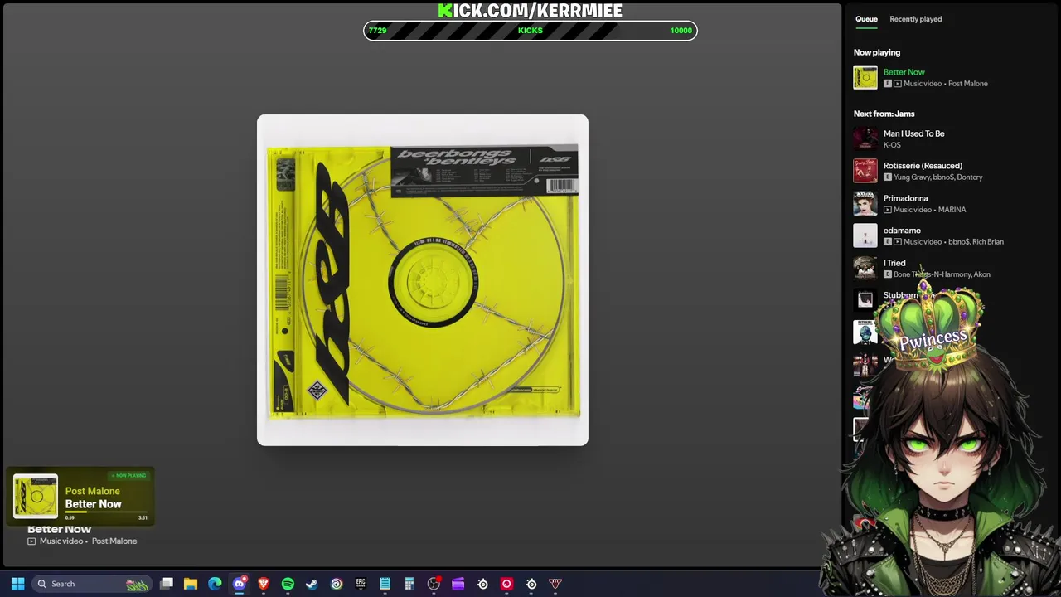The height and width of the screenshot is (597, 1061).
Task: Open Task View from the taskbar
Action: tap(167, 584)
